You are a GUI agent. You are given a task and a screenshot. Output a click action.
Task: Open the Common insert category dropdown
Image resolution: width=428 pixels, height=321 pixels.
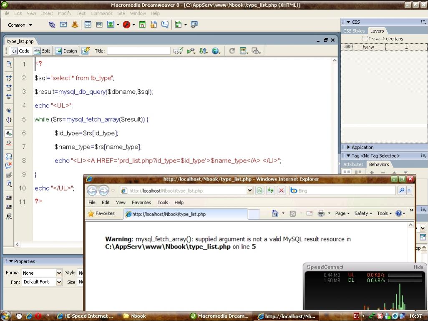[x=20, y=25]
